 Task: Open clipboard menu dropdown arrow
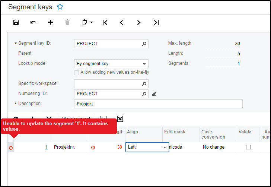[92, 23]
